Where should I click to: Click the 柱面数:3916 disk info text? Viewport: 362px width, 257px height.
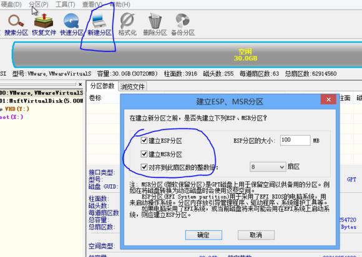[180, 73]
